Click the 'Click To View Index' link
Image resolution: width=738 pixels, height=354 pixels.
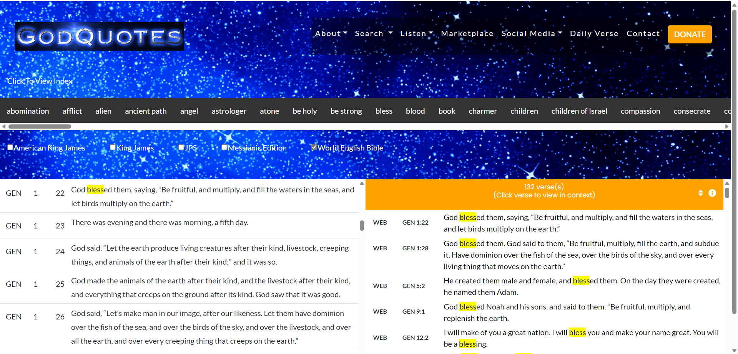coord(40,81)
